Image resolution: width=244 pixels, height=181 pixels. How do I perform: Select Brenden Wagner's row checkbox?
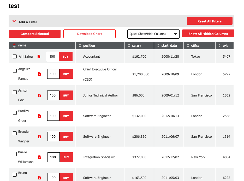point(15,133)
